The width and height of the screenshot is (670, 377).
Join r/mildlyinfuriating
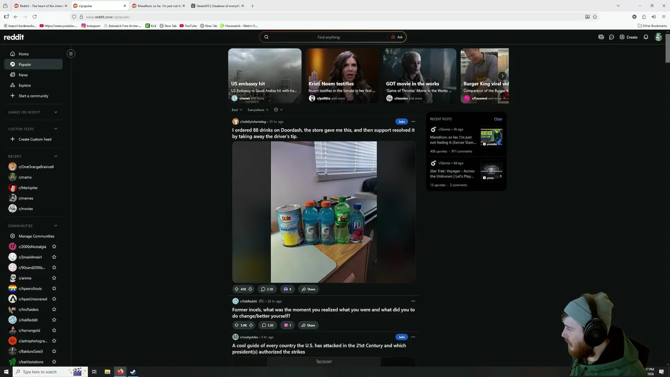click(401, 121)
